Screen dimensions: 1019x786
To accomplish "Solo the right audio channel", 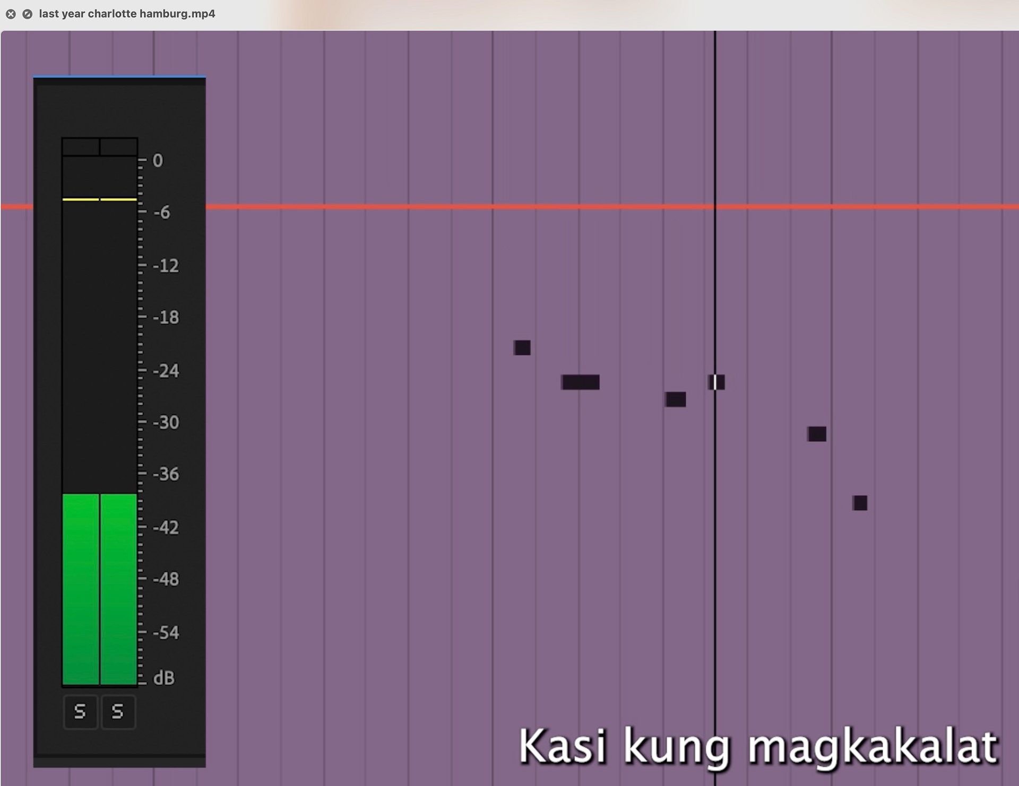I will pos(118,711).
